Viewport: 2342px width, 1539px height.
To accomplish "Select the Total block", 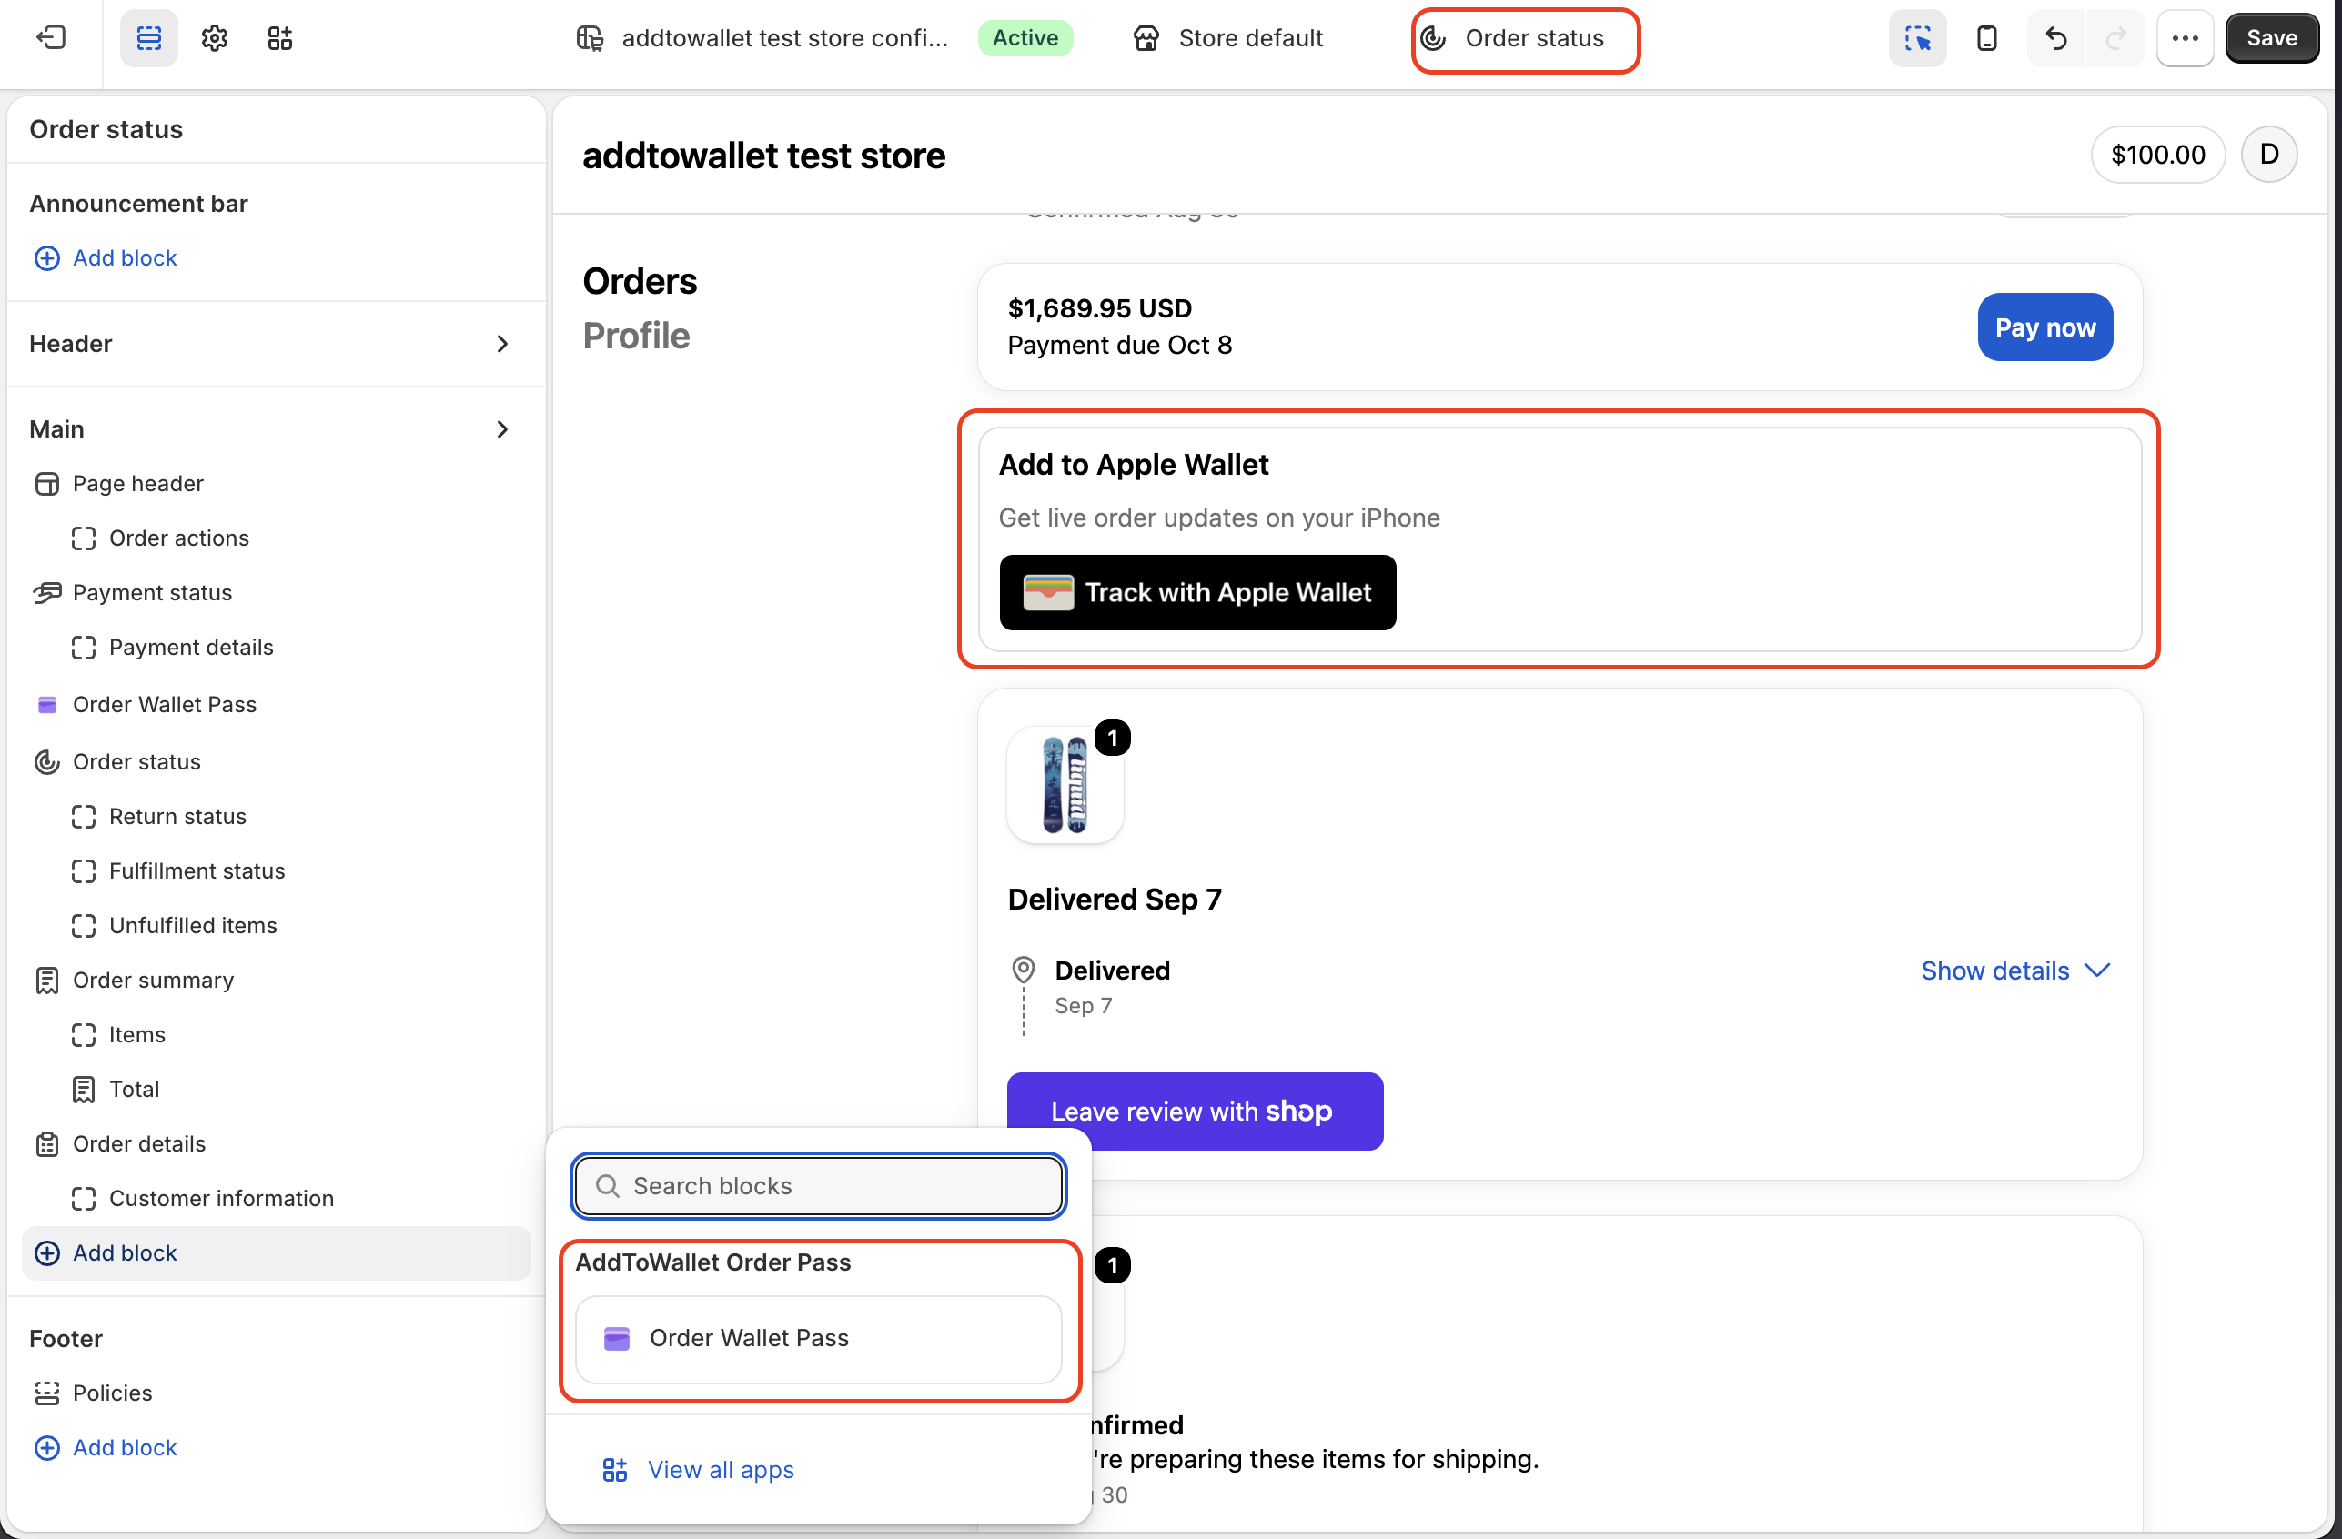I will click(x=134, y=1090).
